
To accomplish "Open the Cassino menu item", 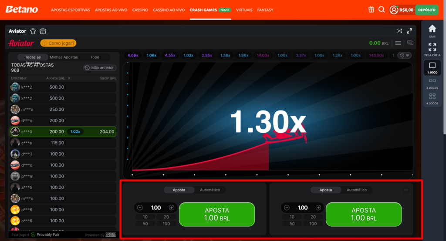I will tap(140, 10).
